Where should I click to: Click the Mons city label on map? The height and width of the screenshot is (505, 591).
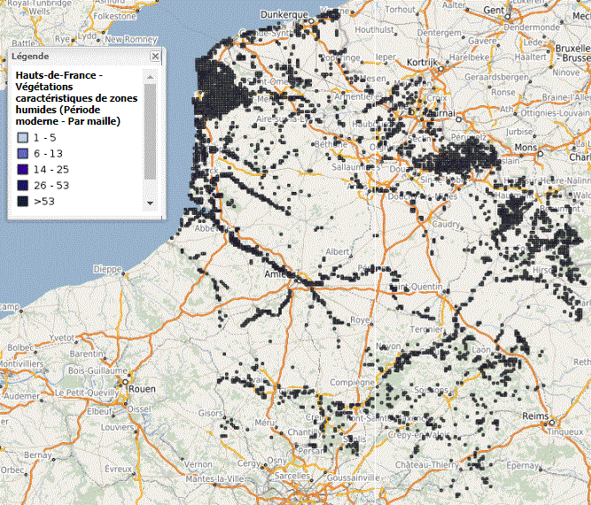point(526,147)
